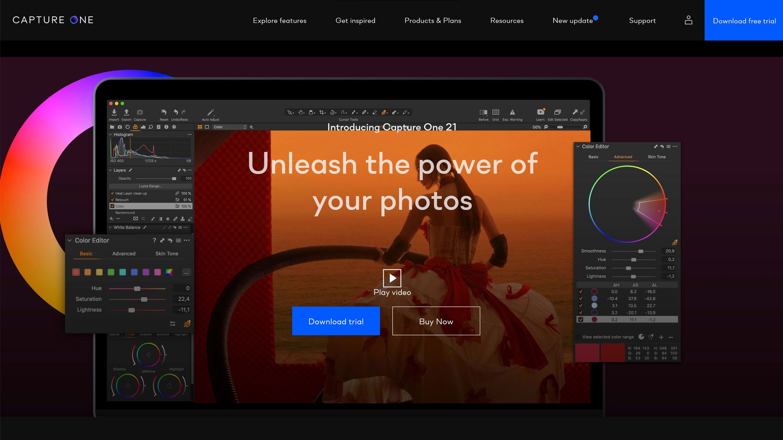Click the Before comparison icon

click(x=483, y=112)
